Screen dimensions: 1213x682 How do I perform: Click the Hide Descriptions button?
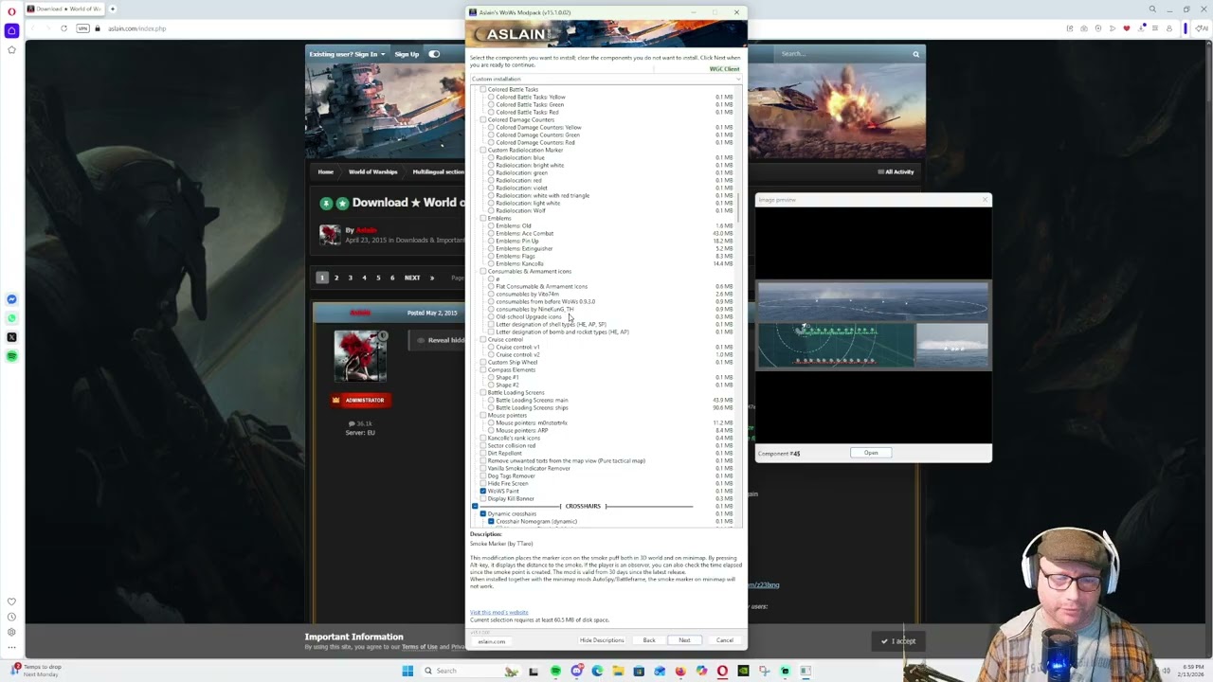tap(602, 640)
